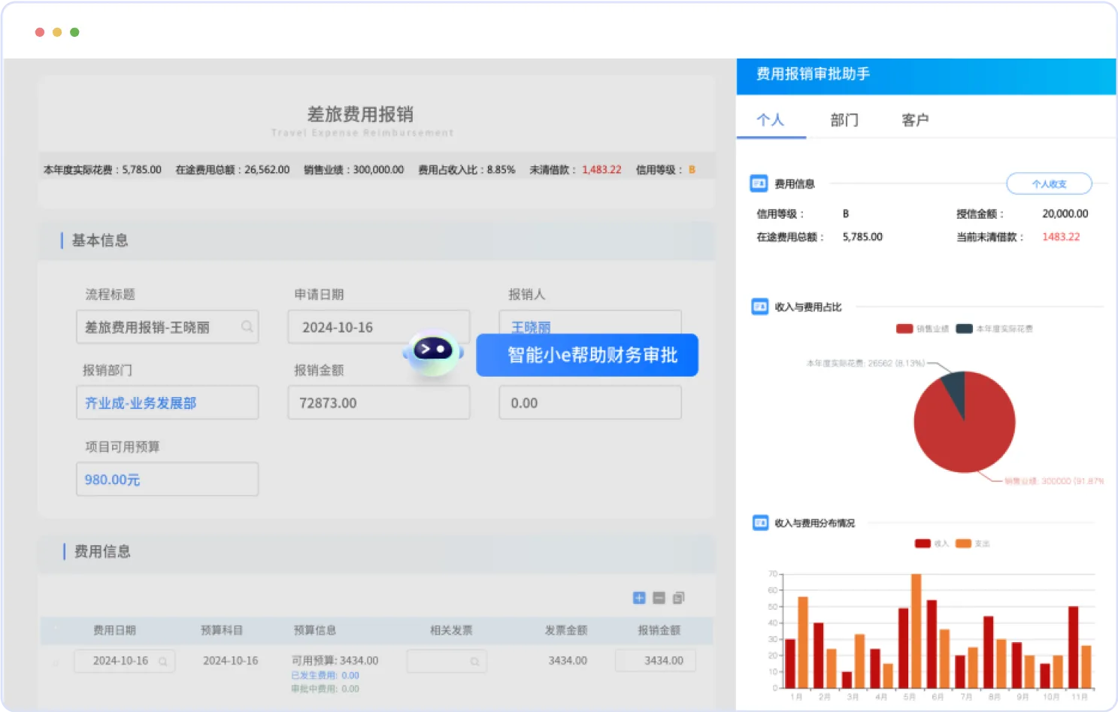The image size is (1118, 712).
Task: Click the 报销金额 field 72873.00
Action: coord(379,403)
